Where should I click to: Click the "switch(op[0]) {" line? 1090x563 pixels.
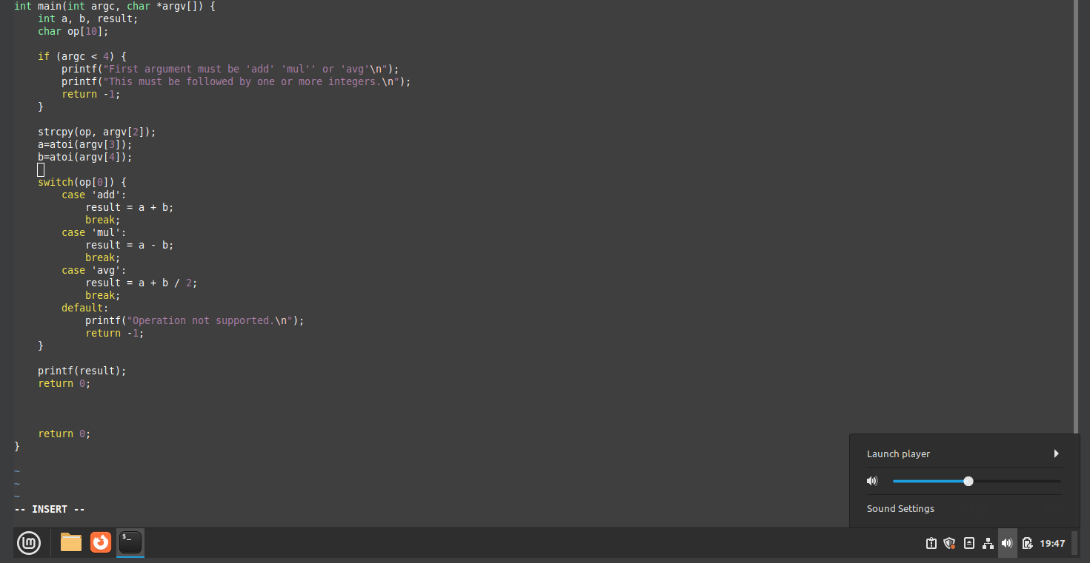[82, 182]
